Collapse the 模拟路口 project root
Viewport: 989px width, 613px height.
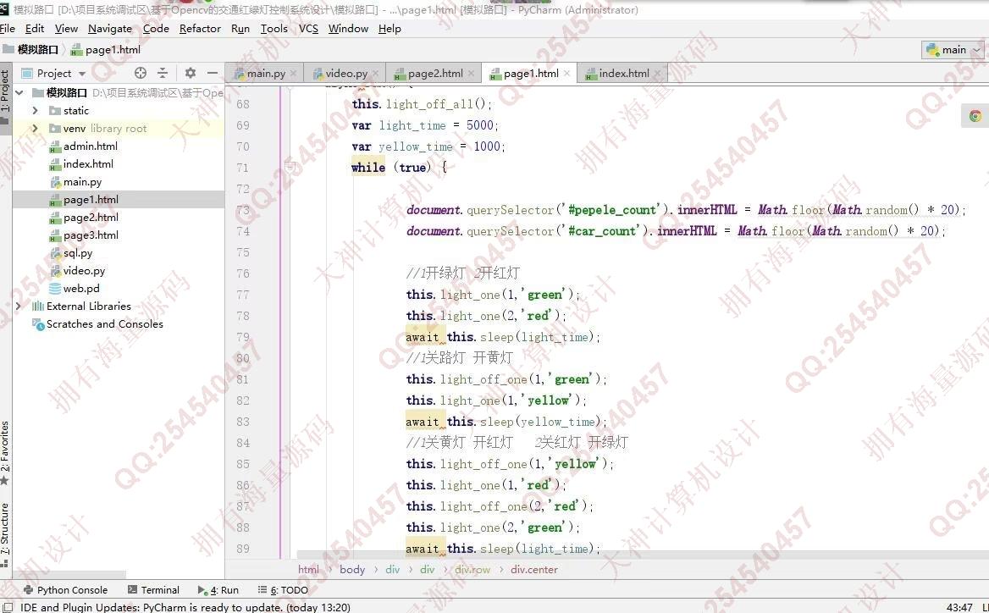19,92
